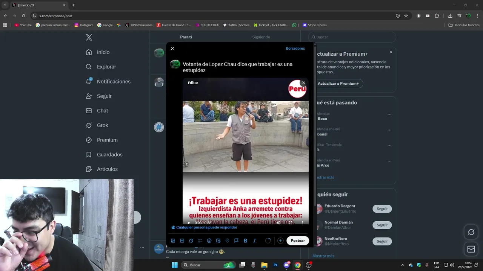Open the video's three-dot options
The width and height of the screenshot is (483, 271).
pos(303,223)
